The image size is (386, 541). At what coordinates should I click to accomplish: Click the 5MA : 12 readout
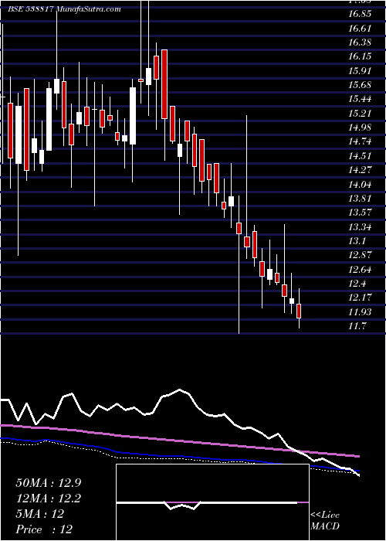pos(39,514)
